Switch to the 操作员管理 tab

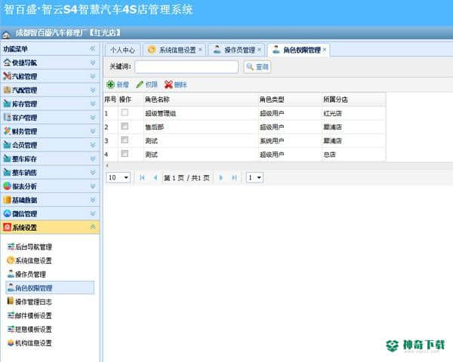pos(236,50)
